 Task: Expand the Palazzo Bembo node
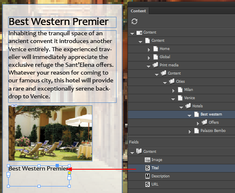190,132
